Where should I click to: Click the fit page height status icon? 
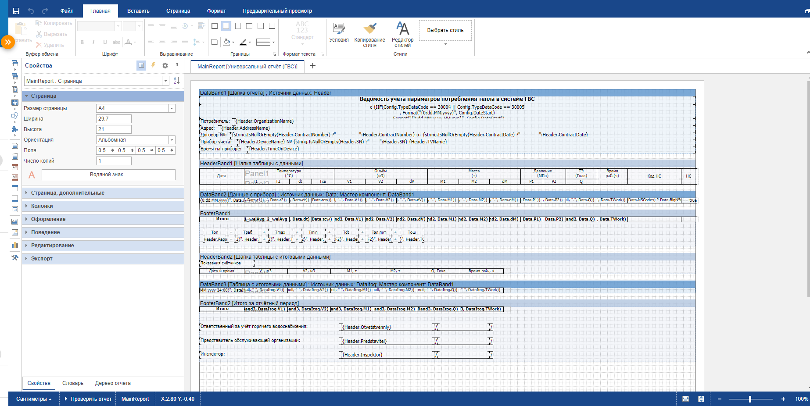(x=701, y=399)
